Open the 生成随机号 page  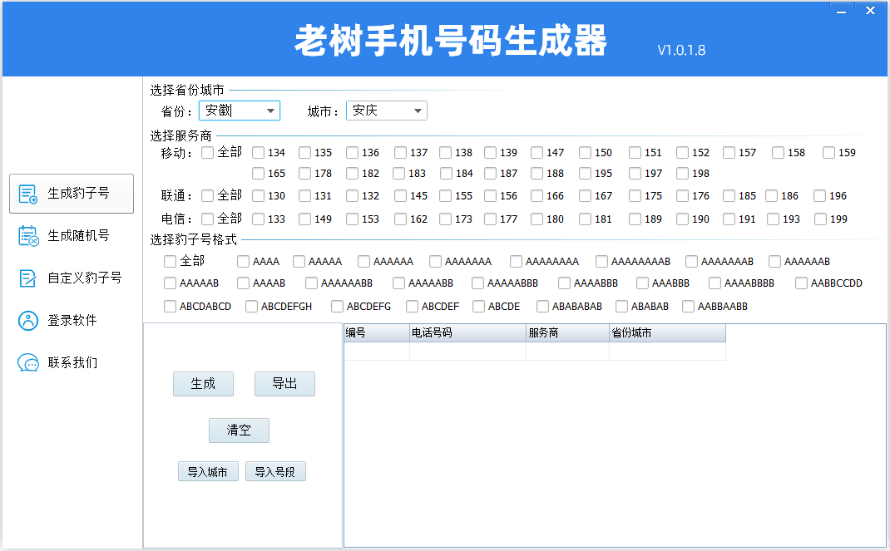coord(72,236)
